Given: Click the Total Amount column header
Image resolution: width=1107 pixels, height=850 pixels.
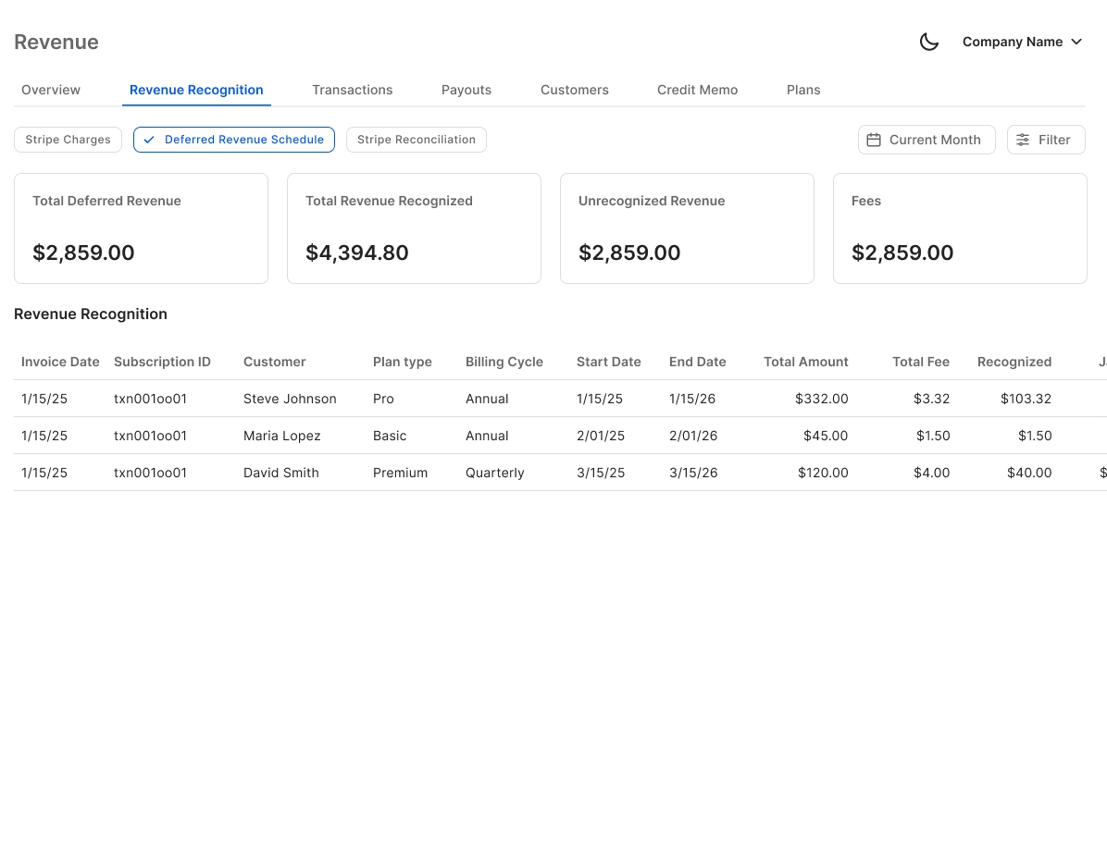Looking at the screenshot, I should pos(806,362).
